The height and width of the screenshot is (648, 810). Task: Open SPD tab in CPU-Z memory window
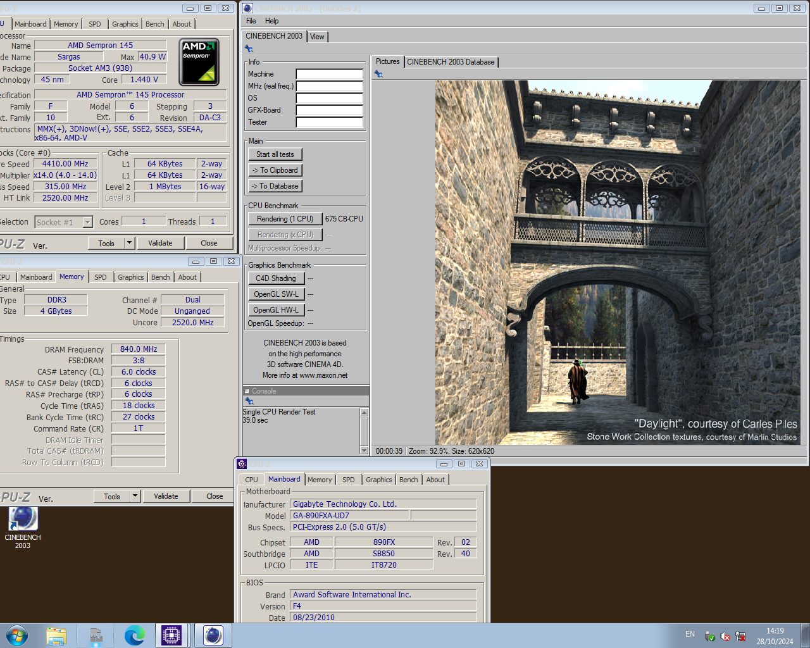point(101,277)
